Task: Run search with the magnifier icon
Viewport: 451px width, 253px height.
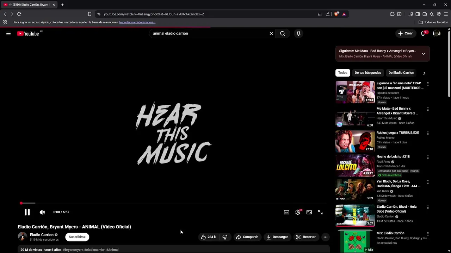Action: [x=283, y=33]
